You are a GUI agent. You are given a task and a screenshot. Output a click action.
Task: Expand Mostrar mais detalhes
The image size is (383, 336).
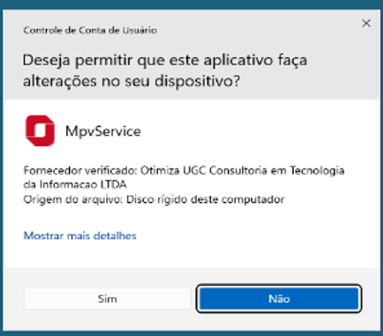tap(80, 235)
